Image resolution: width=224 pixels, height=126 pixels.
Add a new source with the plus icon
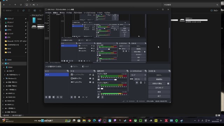71,97
